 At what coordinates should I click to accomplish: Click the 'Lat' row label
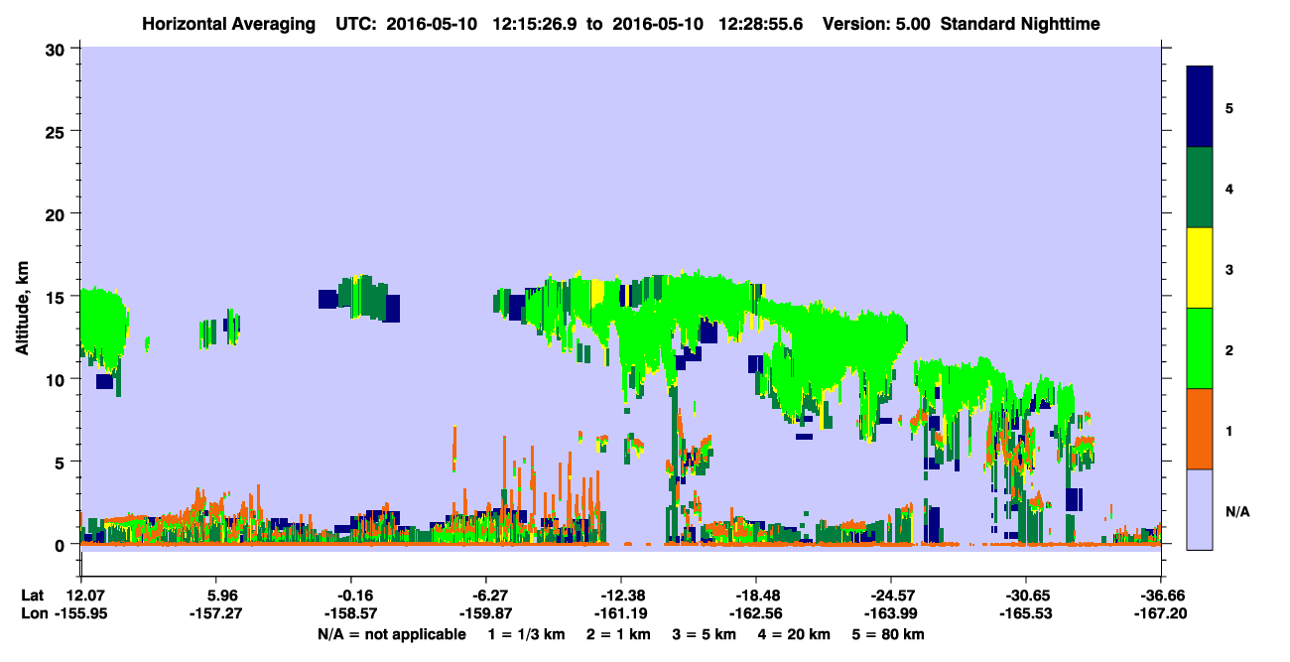[32, 596]
